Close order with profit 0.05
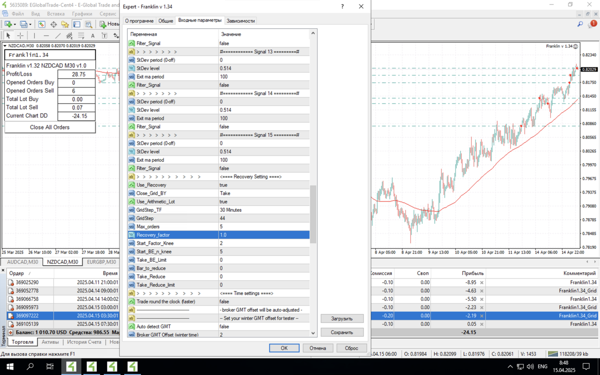Screen dimensions: 600x375 coord(482,324)
